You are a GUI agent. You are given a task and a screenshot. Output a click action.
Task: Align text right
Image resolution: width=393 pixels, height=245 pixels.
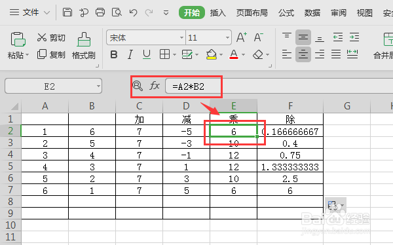tap(320, 54)
